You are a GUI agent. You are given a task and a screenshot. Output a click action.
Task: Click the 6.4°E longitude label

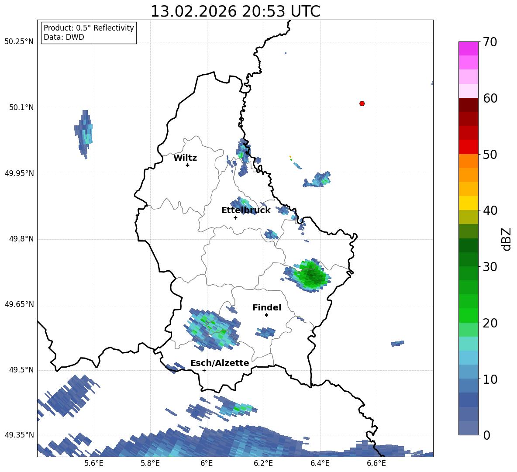click(320, 463)
